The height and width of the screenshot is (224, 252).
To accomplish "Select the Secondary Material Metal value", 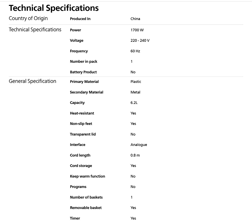I will pos(135,92).
